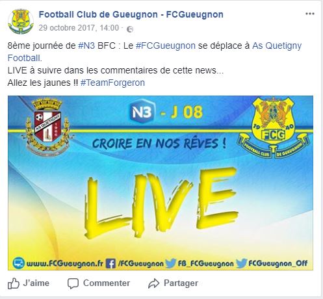Click the globe public audience icon
This screenshot has height=299, width=323.
(129, 29)
